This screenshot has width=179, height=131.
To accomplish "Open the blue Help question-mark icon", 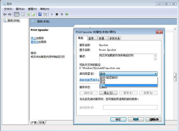I will 40,14.
